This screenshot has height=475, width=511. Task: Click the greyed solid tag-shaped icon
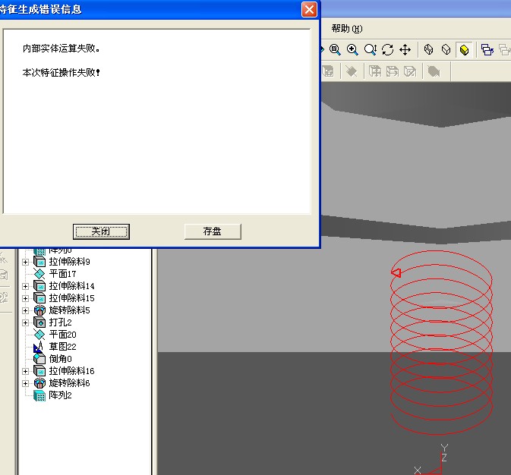[434, 71]
